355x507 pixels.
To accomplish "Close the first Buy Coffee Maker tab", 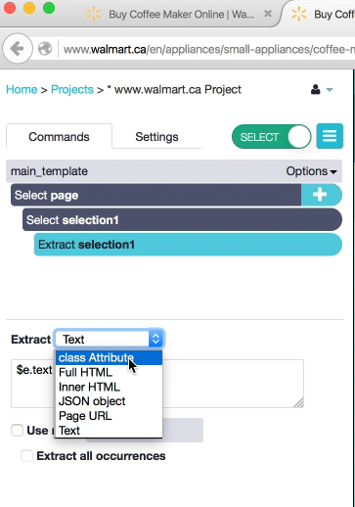I will 268,14.
